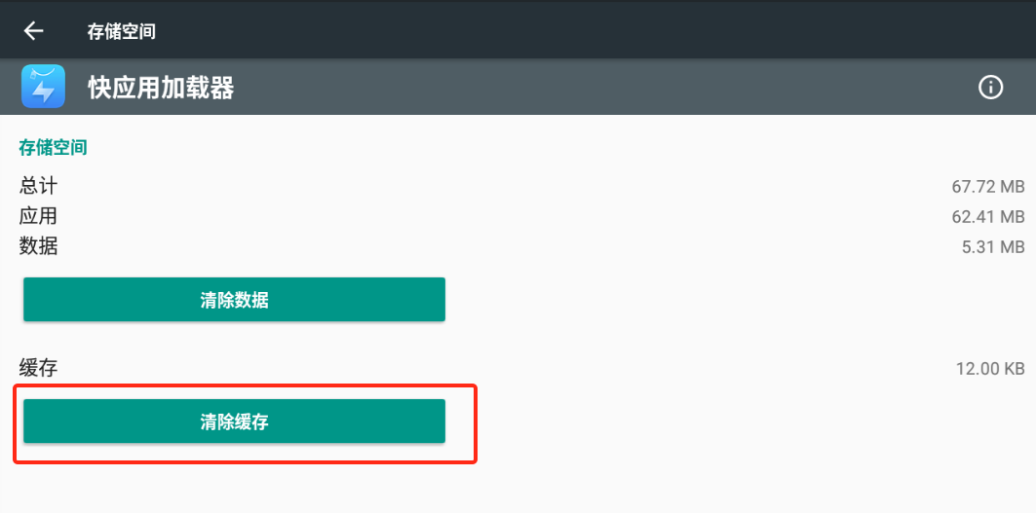This screenshot has width=1036, height=513.
Task: Select the 快应用加载器 app name
Action: point(161,89)
